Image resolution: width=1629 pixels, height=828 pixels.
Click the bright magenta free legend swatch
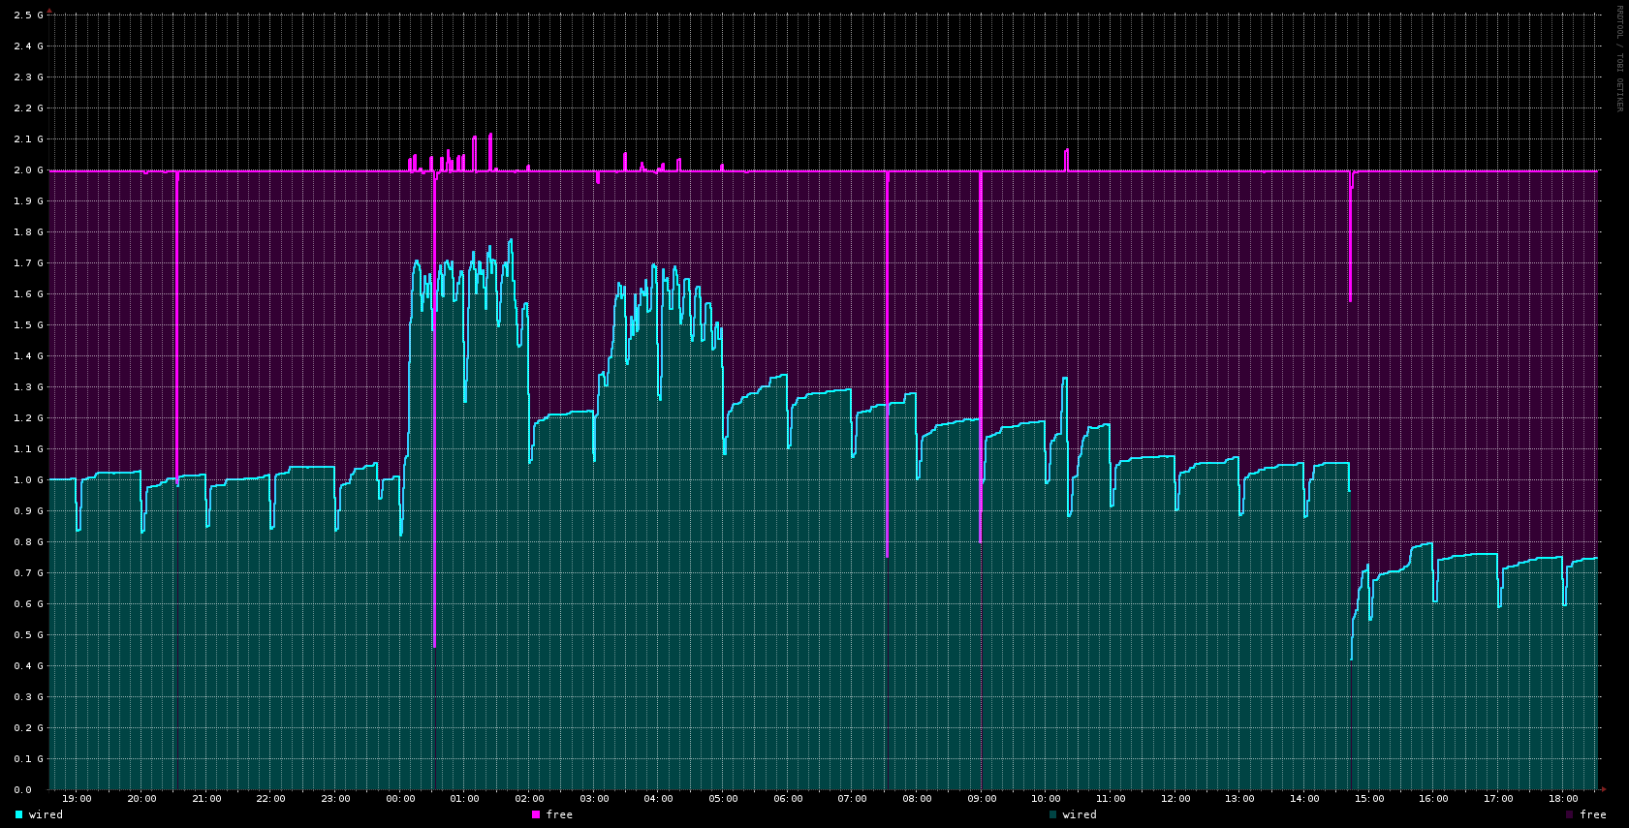point(536,814)
